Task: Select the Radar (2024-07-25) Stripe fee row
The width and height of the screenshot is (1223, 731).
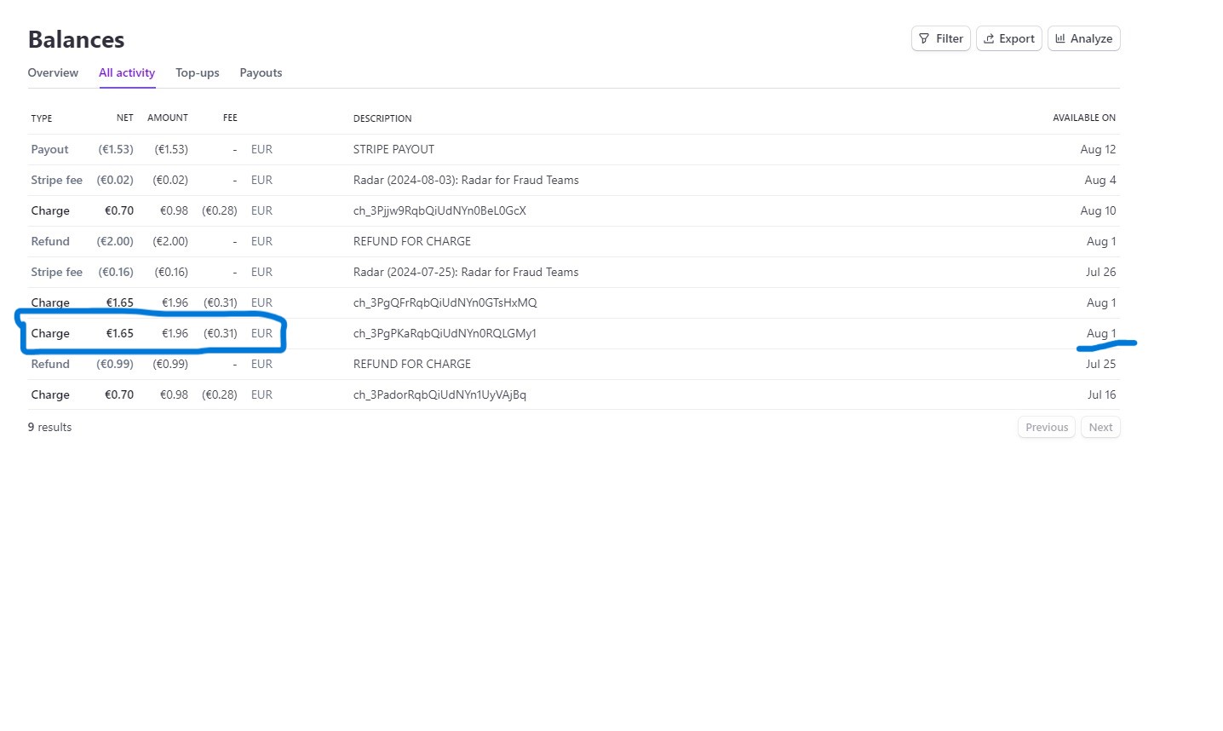Action: [x=466, y=272]
